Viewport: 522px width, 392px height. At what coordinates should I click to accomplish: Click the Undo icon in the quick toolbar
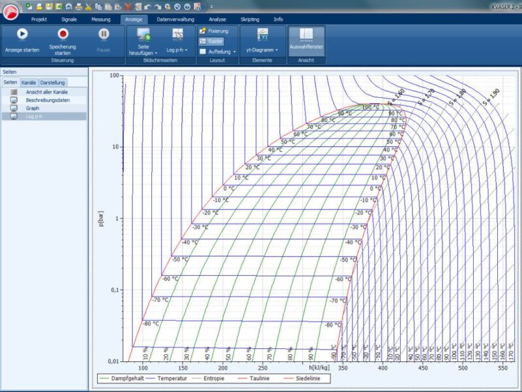tap(147, 7)
